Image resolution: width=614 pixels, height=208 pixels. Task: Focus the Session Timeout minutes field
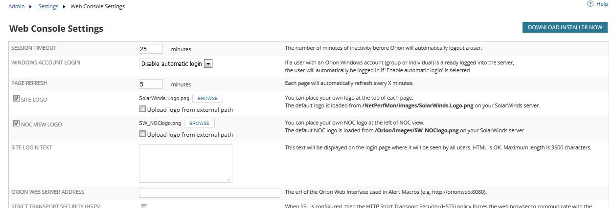[x=151, y=49]
